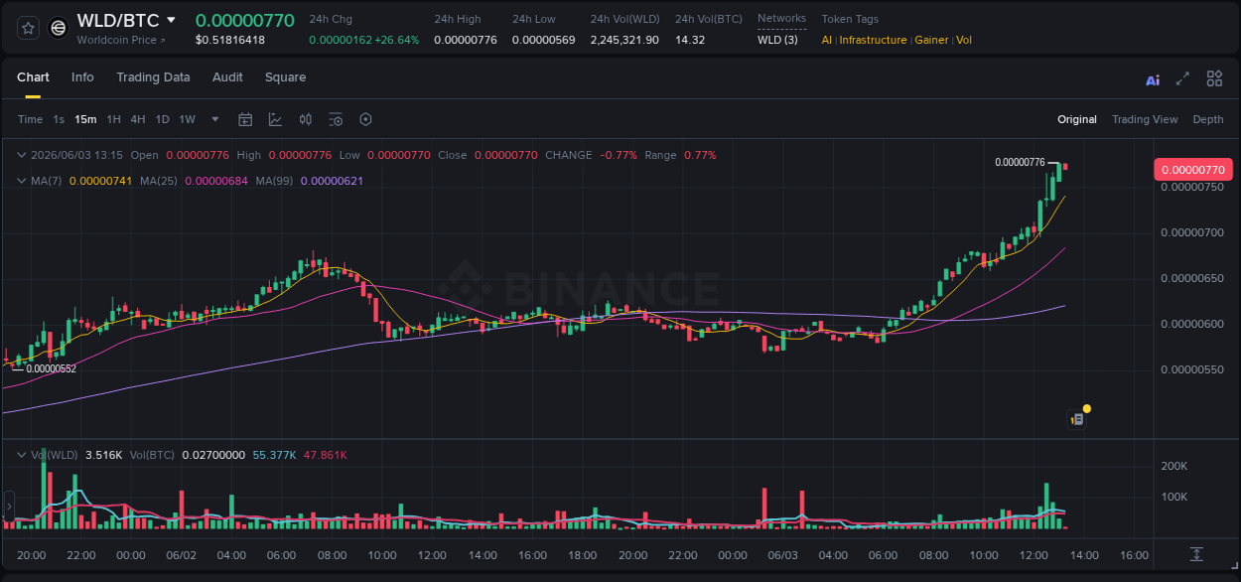Collapse the OHLC data row chevron
The width and height of the screenshot is (1241, 582).
[21, 155]
